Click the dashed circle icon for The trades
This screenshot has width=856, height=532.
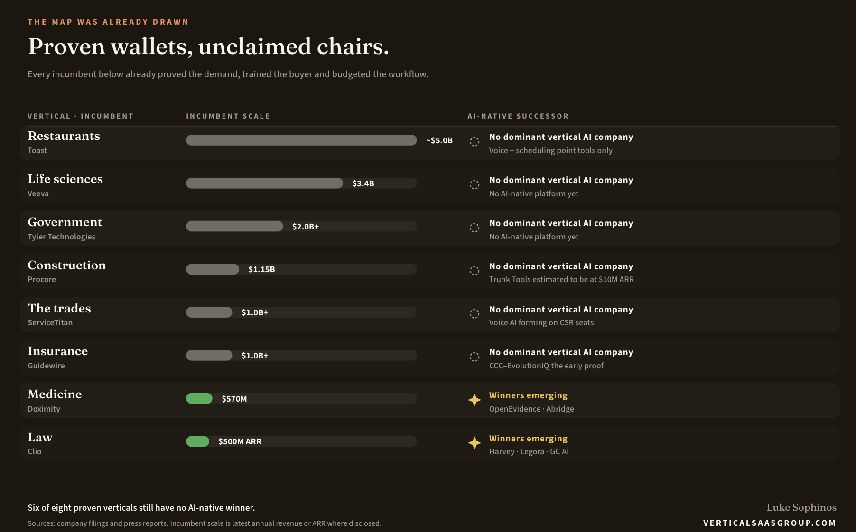pyautogui.click(x=475, y=314)
